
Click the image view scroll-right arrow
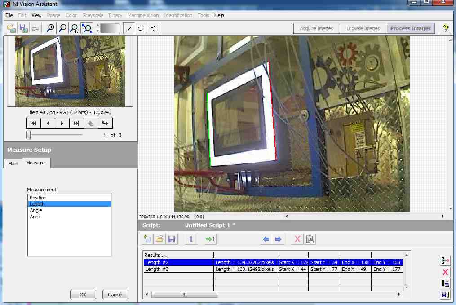tap(443, 217)
